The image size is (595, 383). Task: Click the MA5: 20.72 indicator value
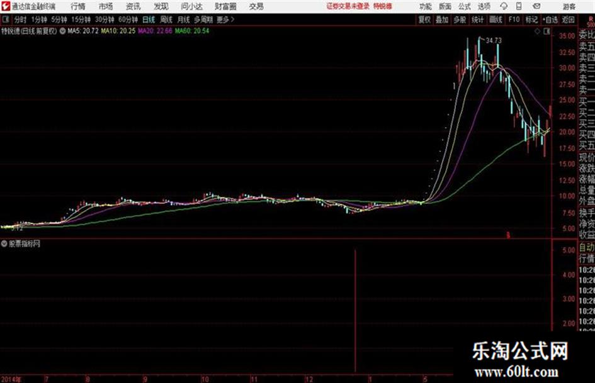[82, 31]
